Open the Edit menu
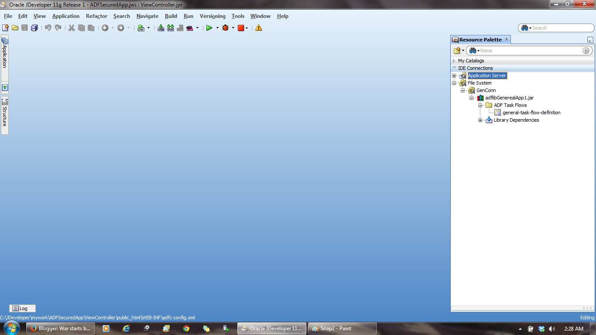Viewport: 596px width, 335px height. coord(23,16)
